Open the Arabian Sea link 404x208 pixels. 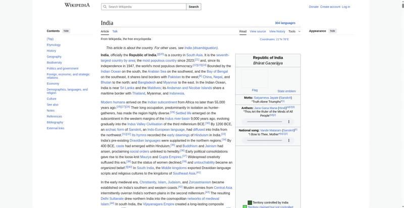[157, 72]
